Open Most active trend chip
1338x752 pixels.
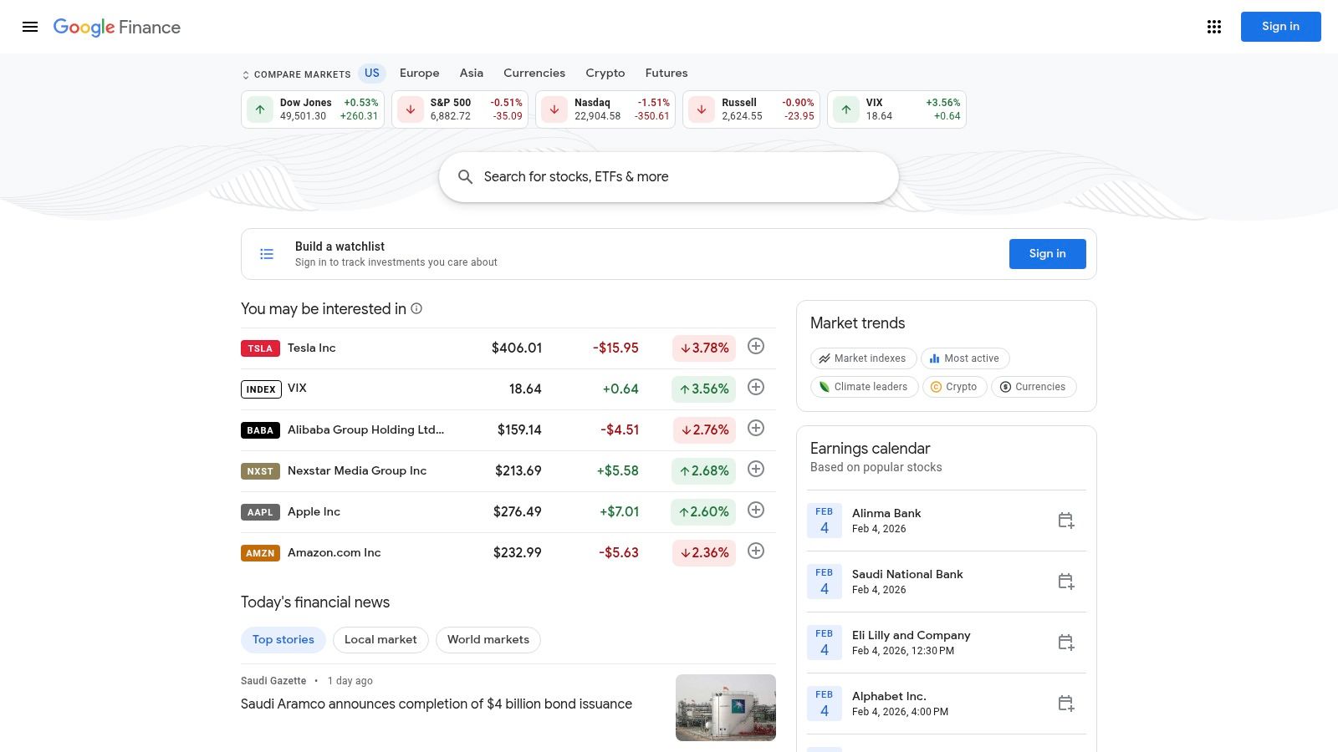pyautogui.click(x=965, y=358)
